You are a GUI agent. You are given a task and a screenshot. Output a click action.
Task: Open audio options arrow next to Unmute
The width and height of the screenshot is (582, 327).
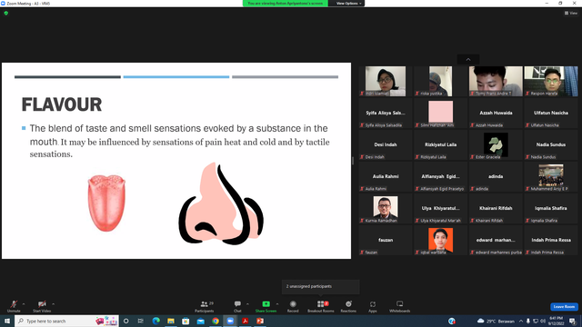(x=24, y=304)
